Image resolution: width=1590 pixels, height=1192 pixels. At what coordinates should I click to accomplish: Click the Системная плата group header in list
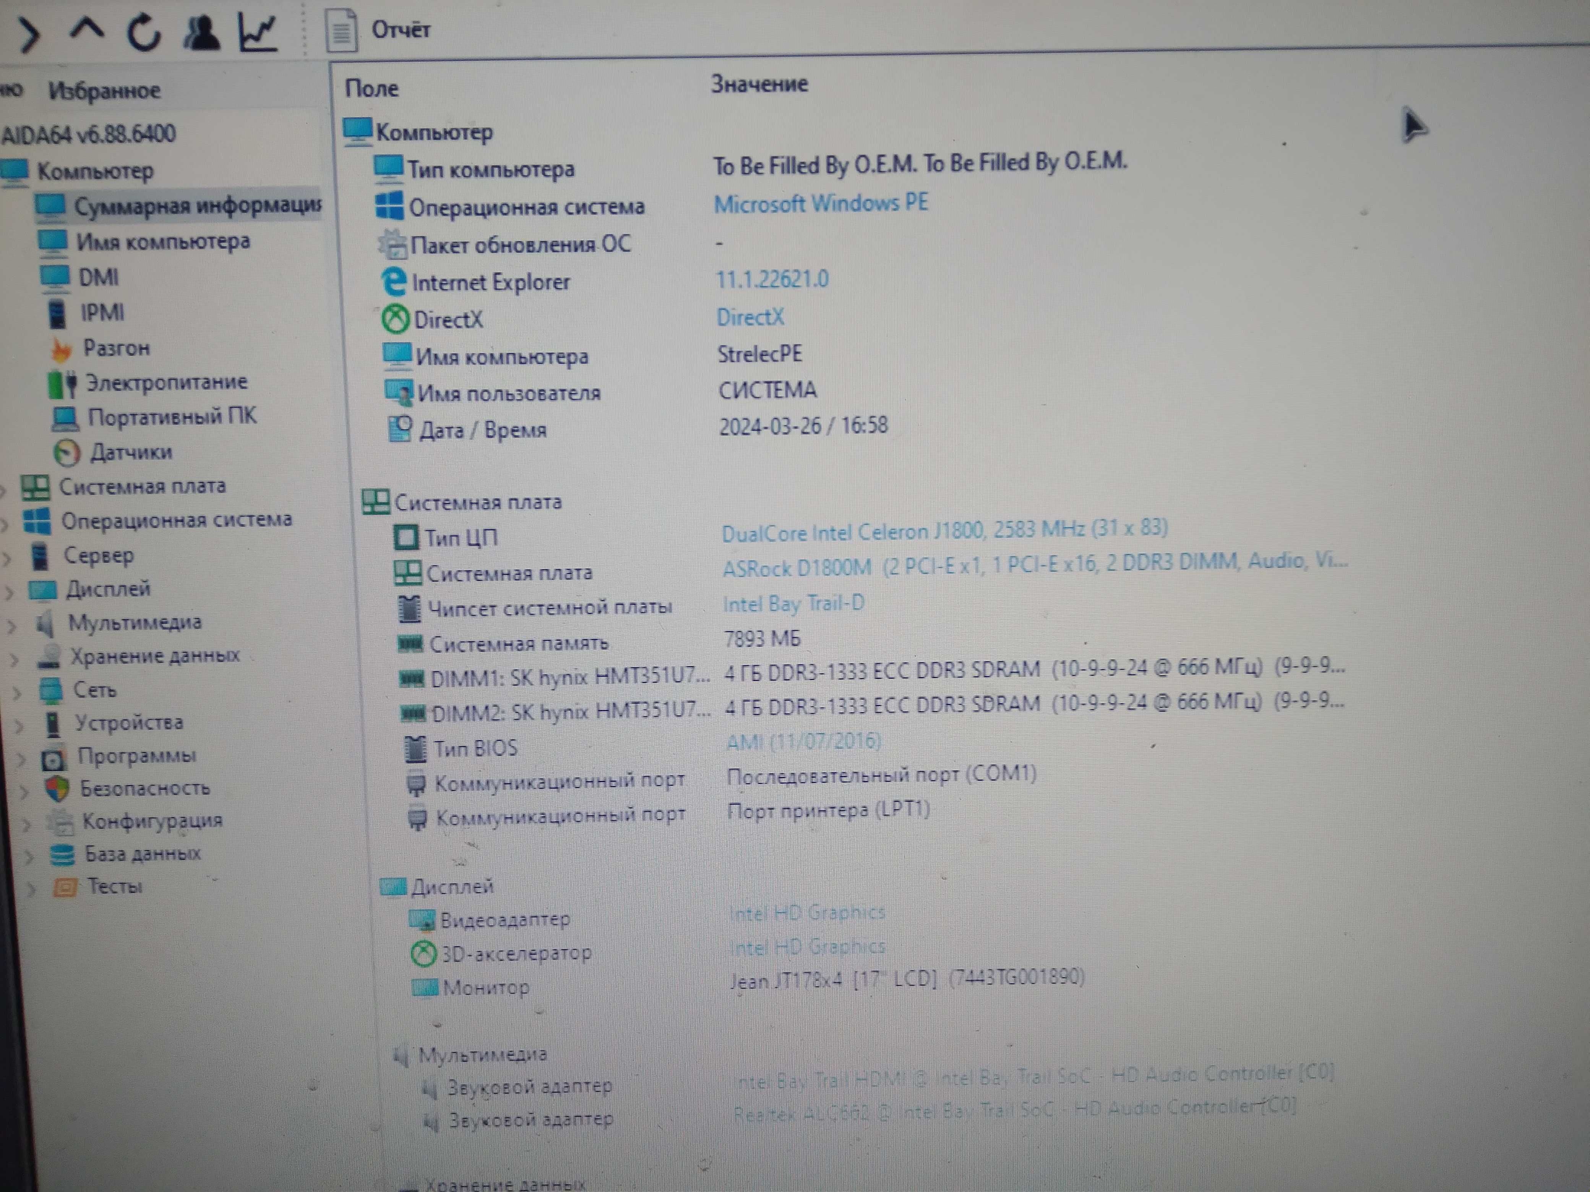click(461, 502)
